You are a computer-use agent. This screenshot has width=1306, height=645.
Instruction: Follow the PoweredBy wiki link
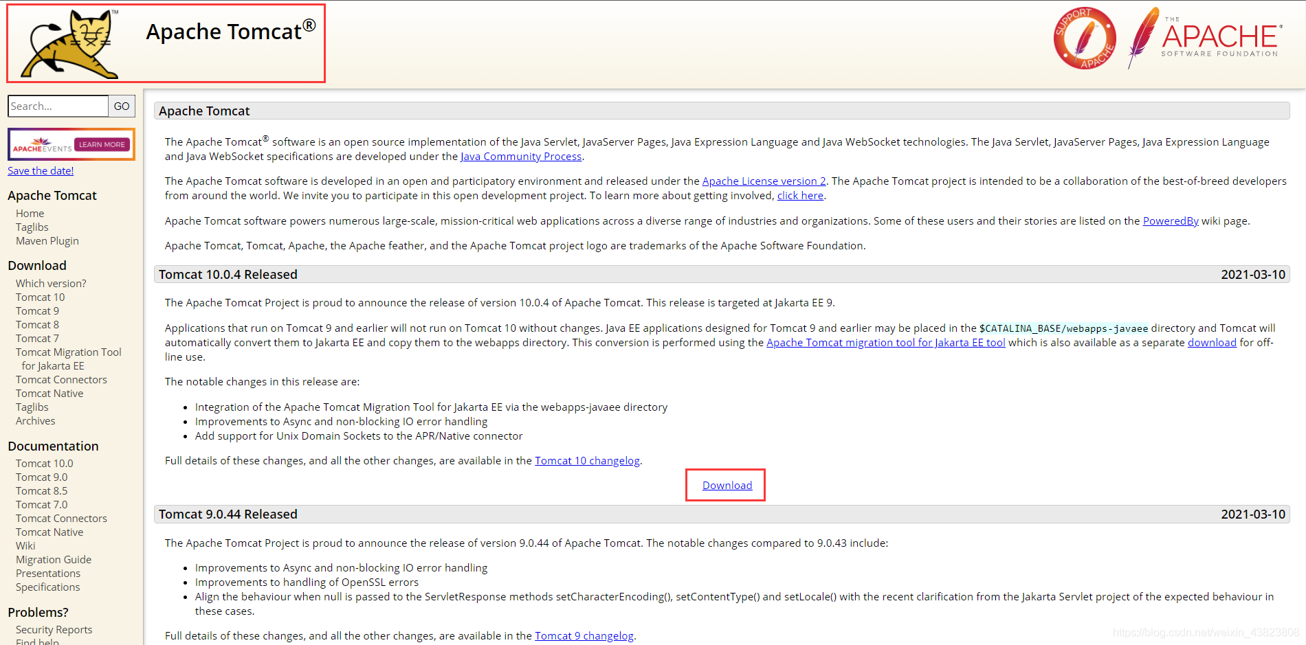point(1171,221)
